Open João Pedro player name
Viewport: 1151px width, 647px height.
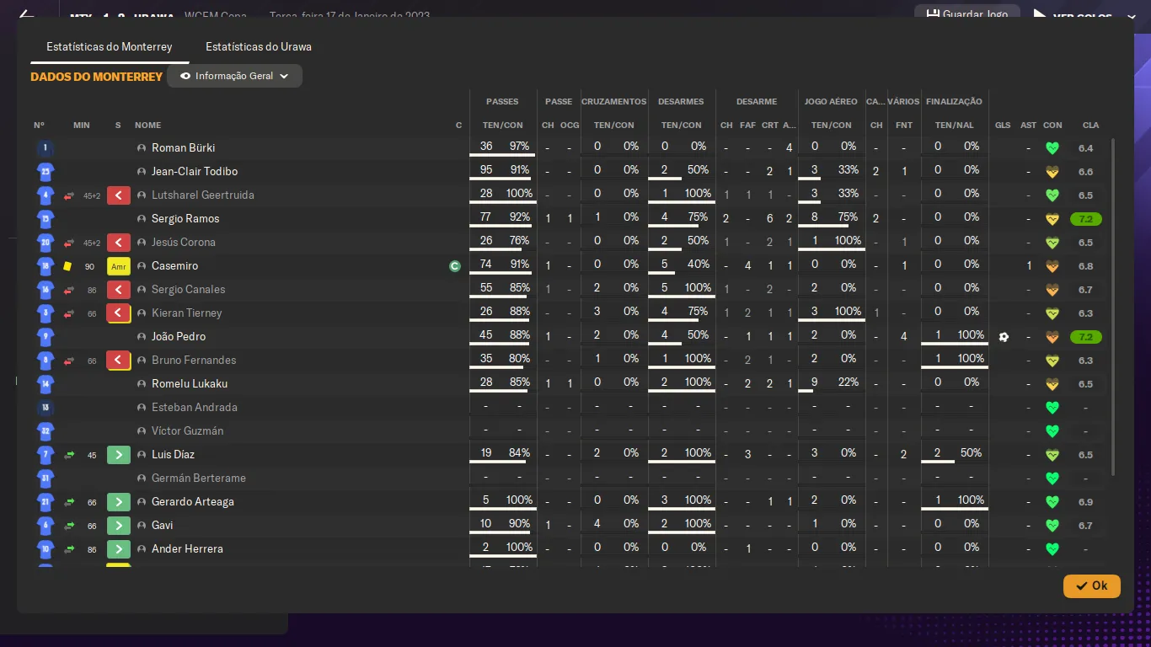[179, 337]
